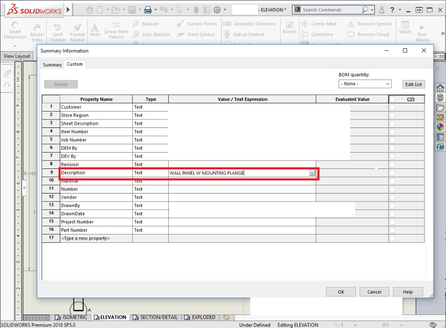Check the link box for Sheet Description row
The height and width of the screenshot is (328, 446).
pos(393,124)
